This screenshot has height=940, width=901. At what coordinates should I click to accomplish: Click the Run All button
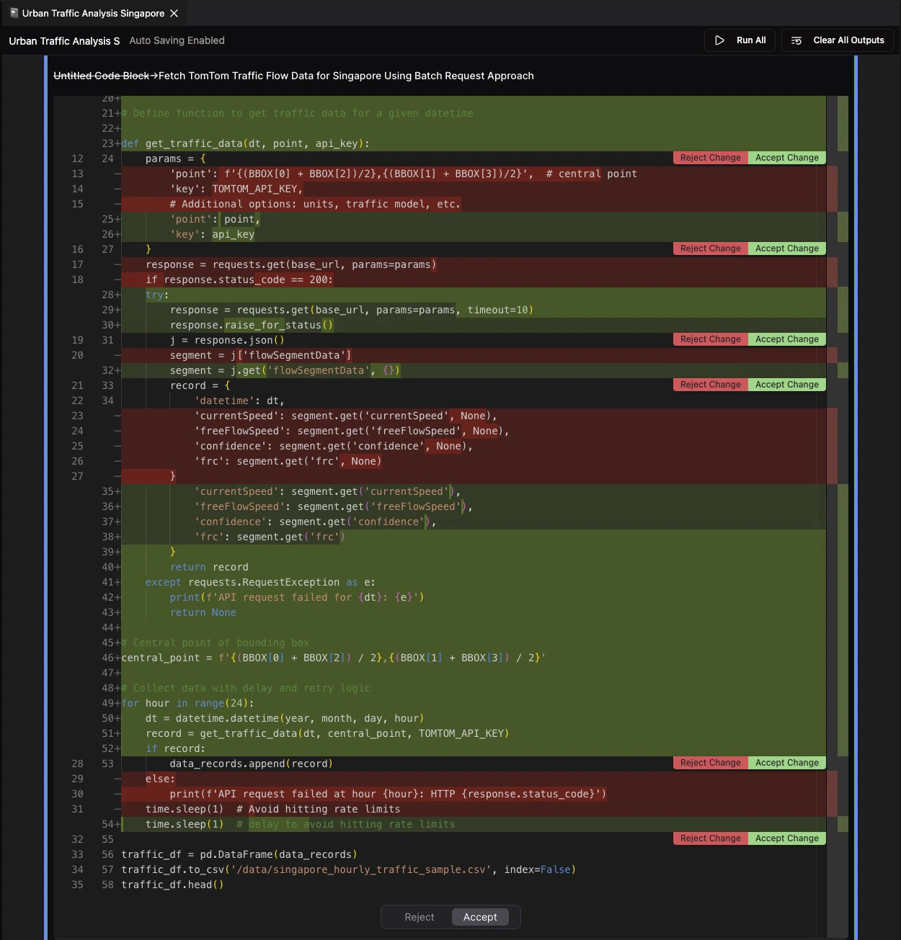pyautogui.click(x=740, y=40)
